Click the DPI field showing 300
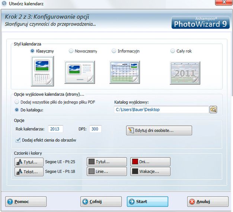233x212 pixels. (x=95, y=129)
